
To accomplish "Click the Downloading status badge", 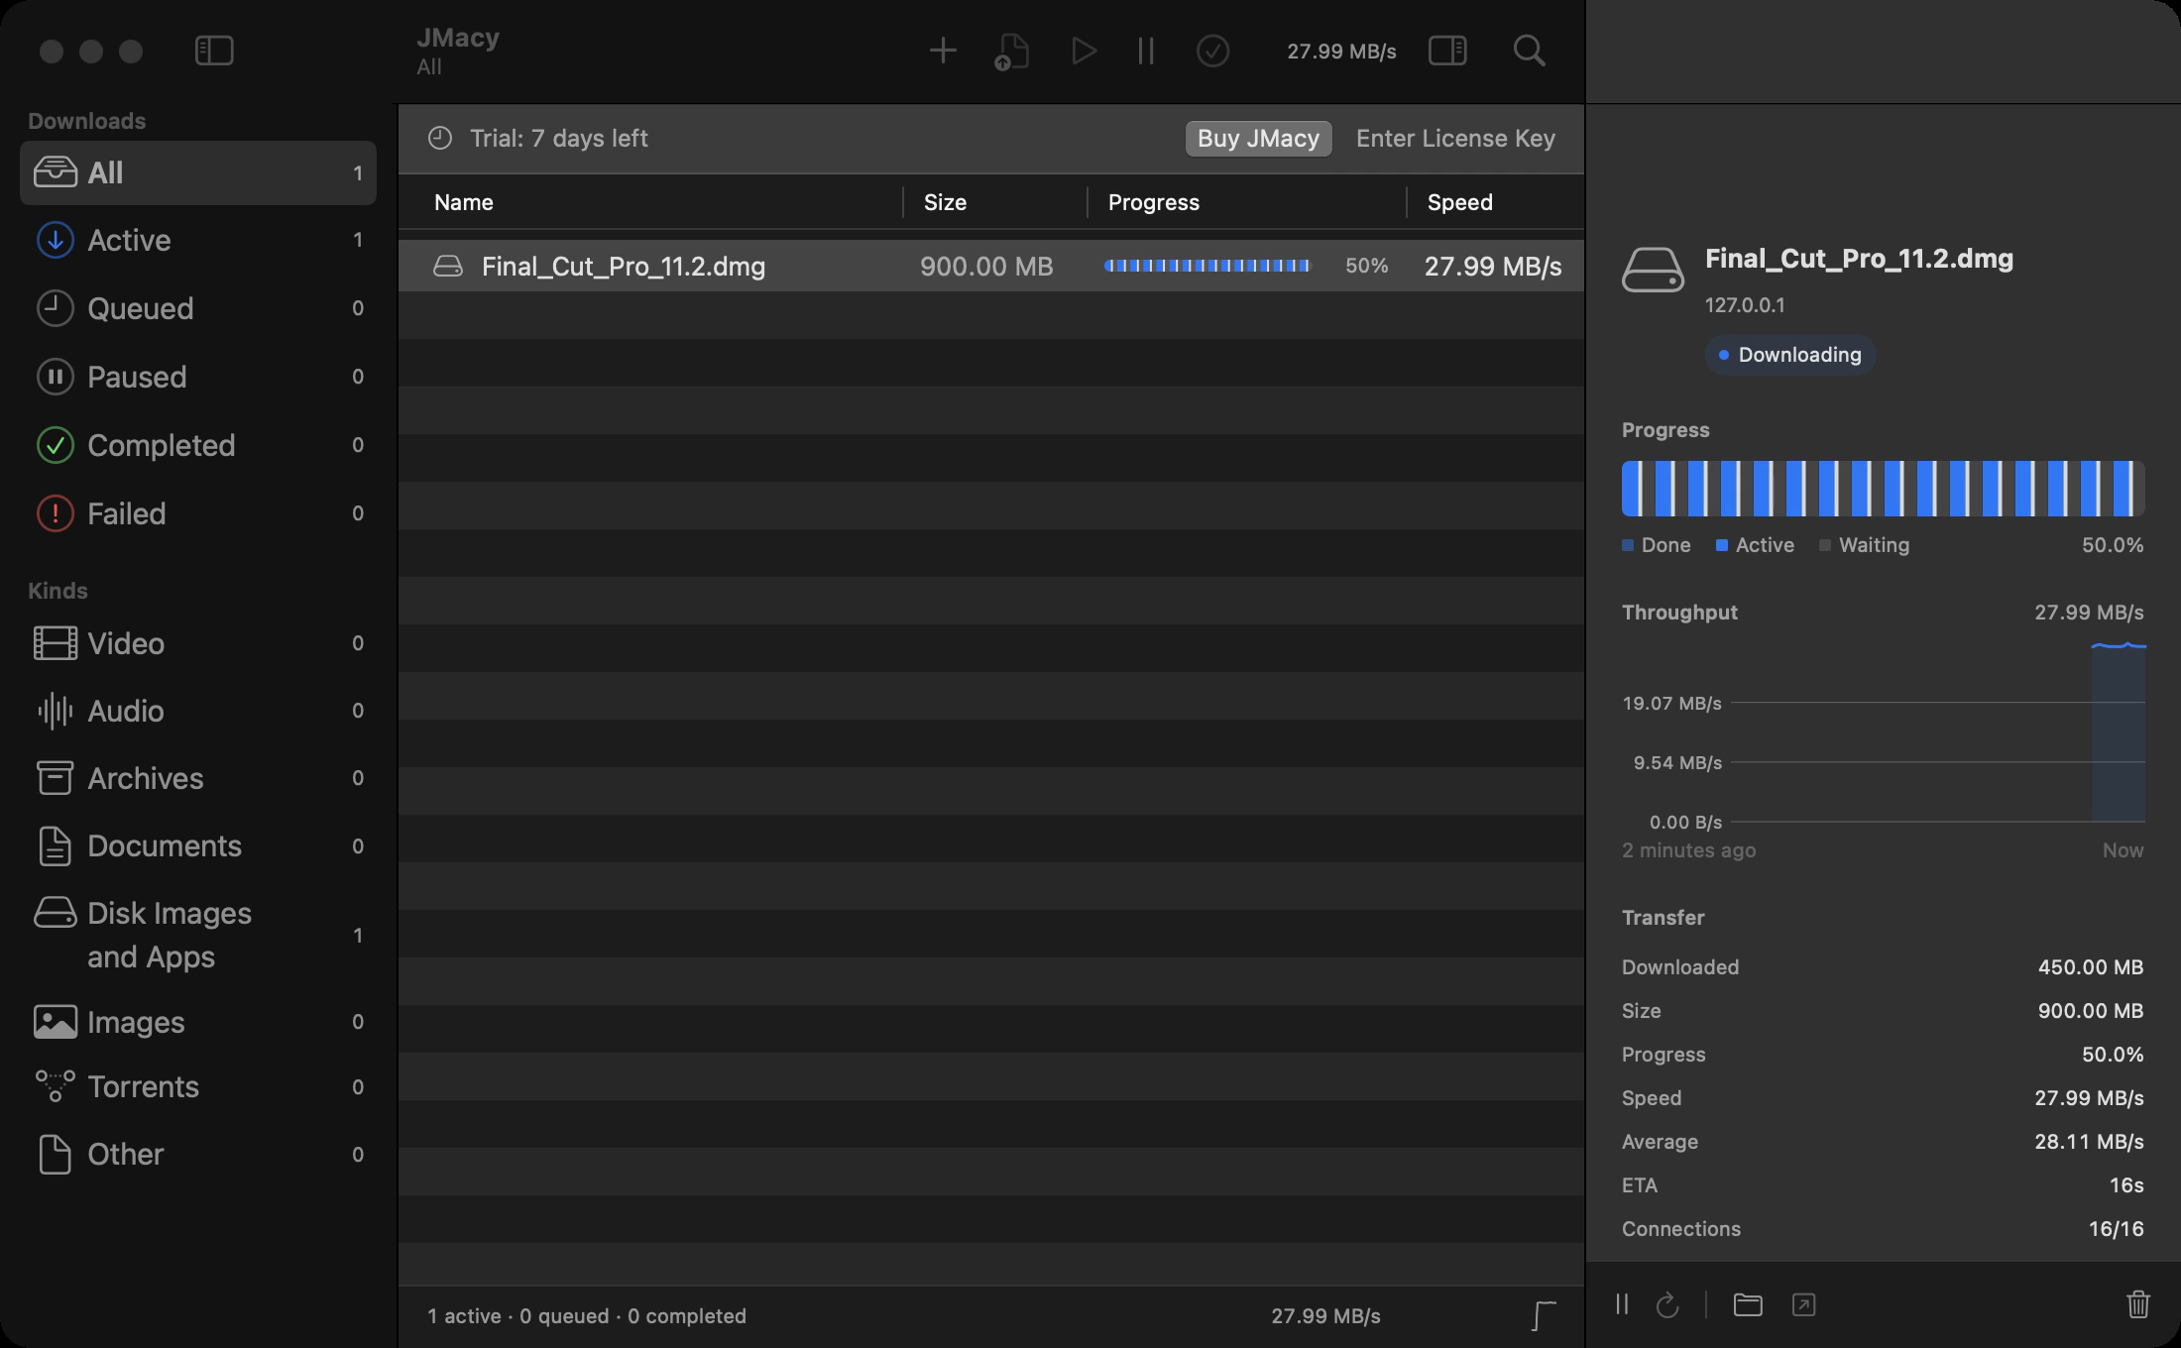I will pyautogui.click(x=1790, y=355).
